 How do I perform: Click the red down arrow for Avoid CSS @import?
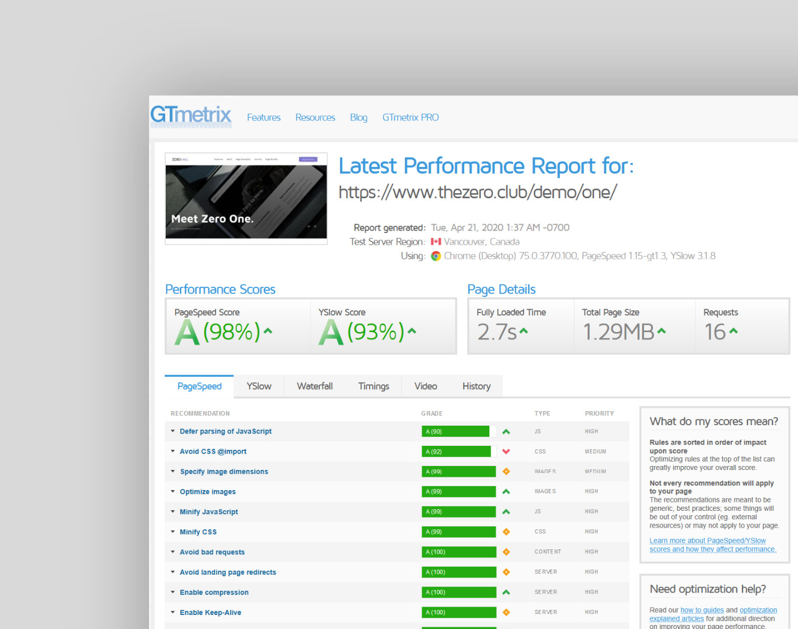click(x=506, y=451)
